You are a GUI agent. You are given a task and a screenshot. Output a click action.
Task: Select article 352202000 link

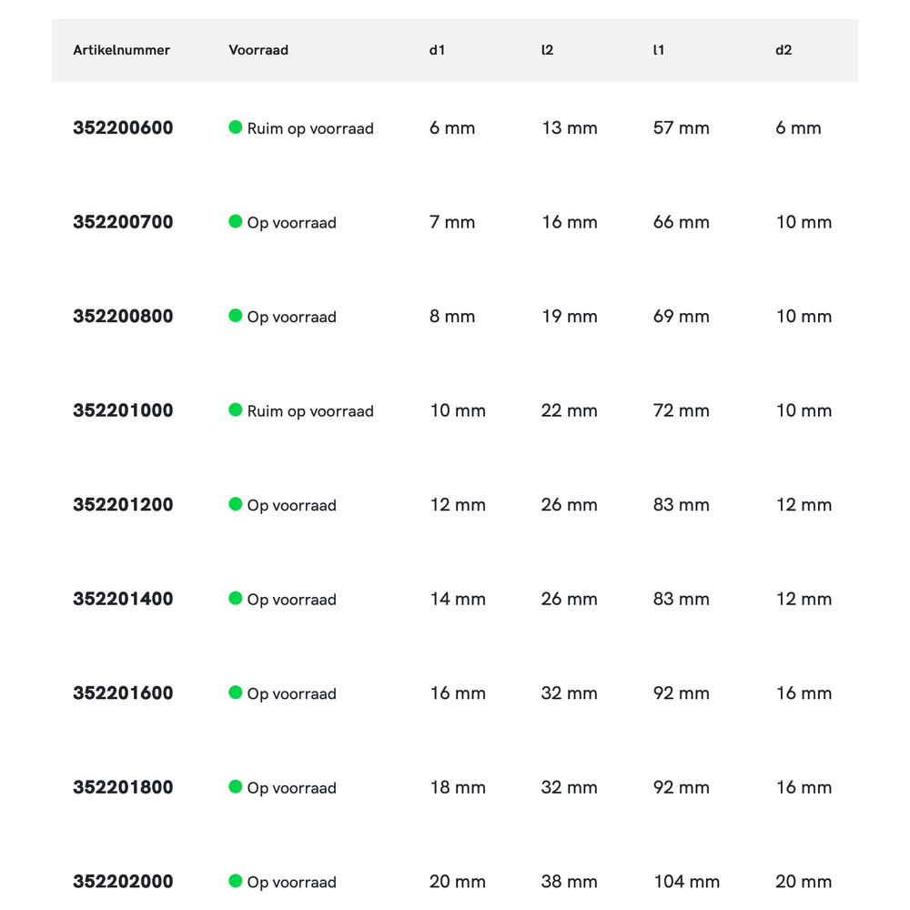point(123,882)
